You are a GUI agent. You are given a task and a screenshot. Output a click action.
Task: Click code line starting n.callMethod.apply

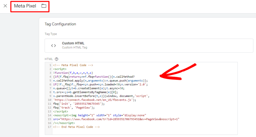[100, 81]
